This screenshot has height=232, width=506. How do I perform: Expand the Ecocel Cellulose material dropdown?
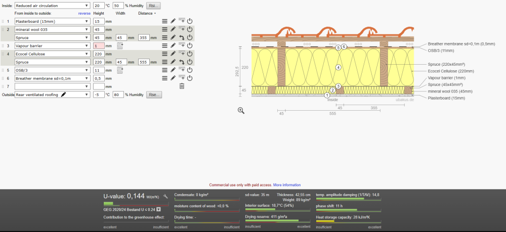tap(52, 54)
